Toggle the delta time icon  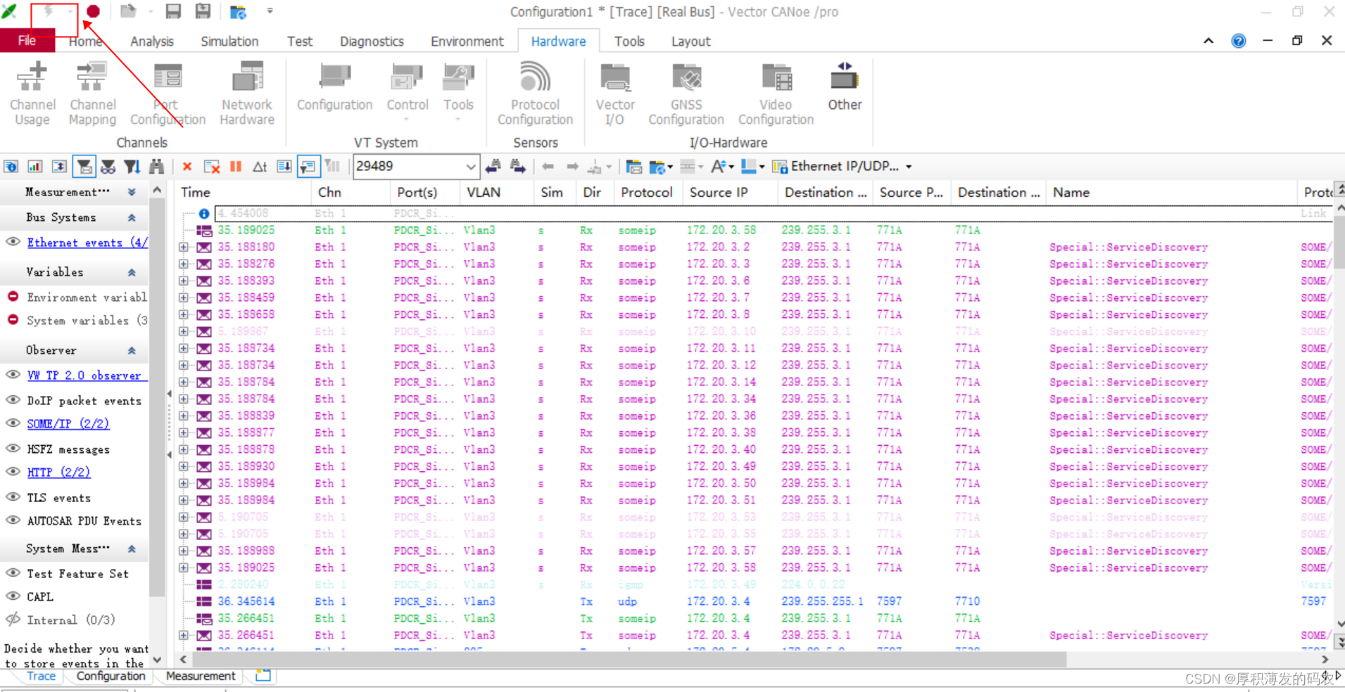point(260,167)
